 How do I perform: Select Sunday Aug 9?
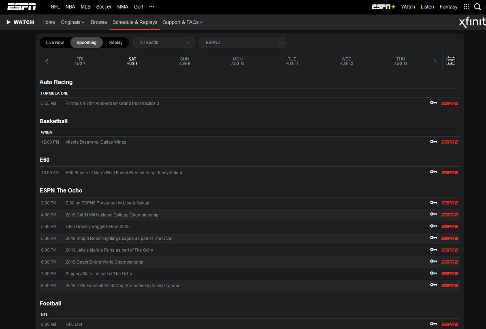click(184, 61)
